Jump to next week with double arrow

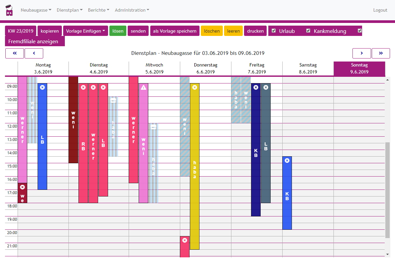(x=381, y=53)
